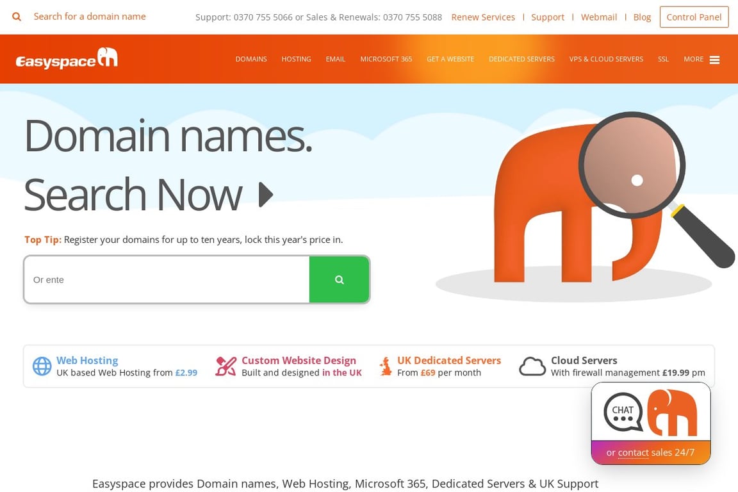Open the chat speech bubble icon

pyautogui.click(x=623, y=412)
